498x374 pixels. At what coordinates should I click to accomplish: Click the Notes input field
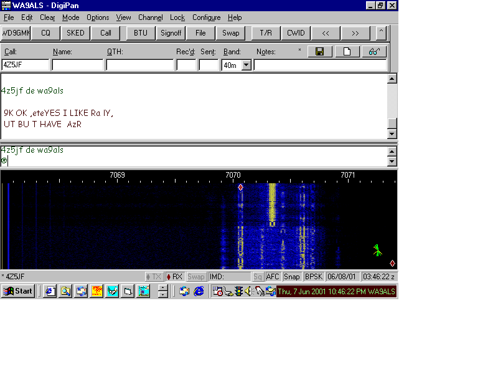321,65
